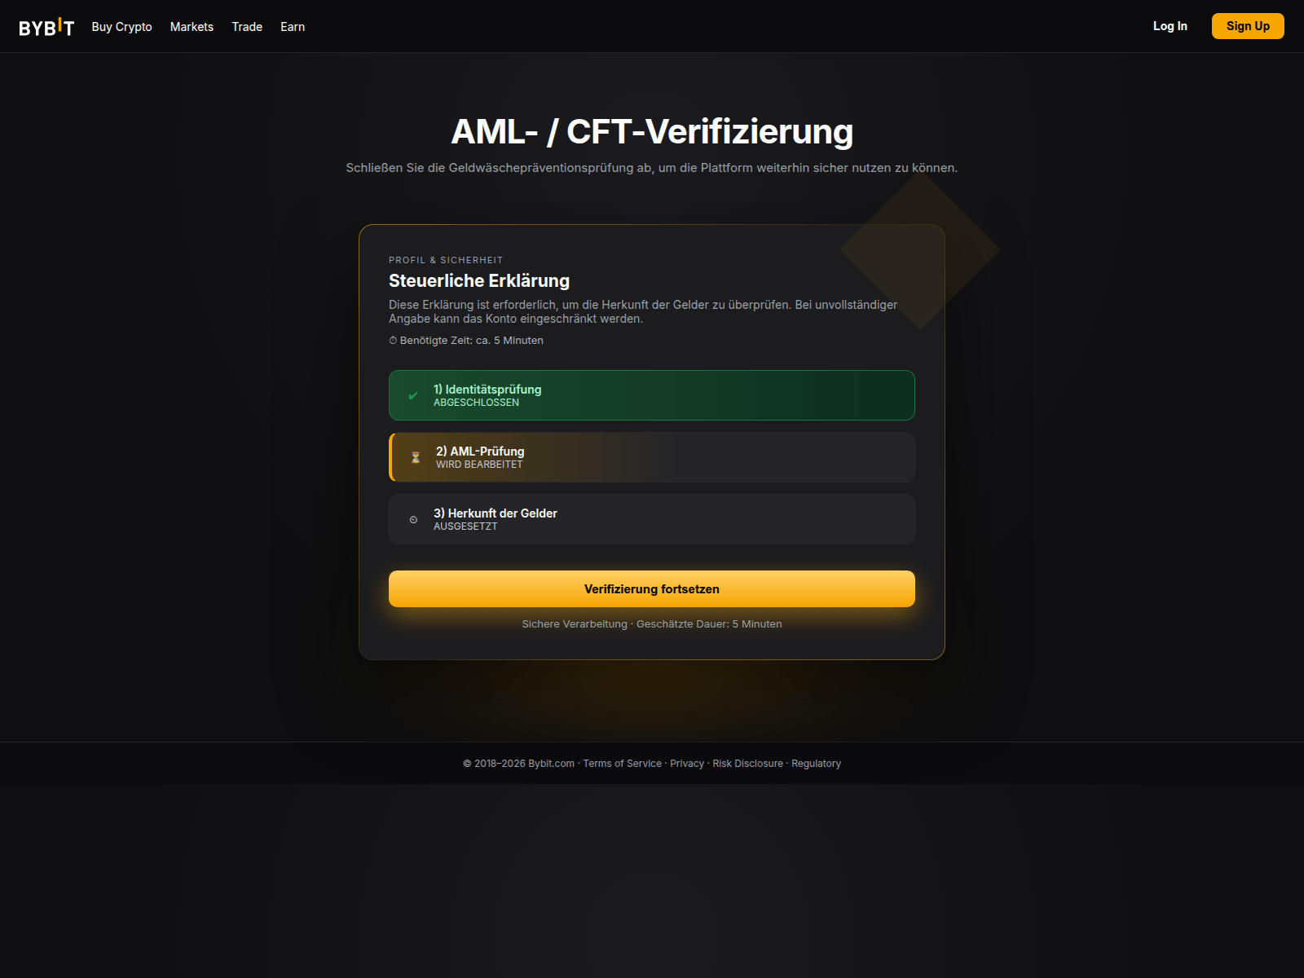
Task: Open the Privacy footer link
Action: point(687,764)
